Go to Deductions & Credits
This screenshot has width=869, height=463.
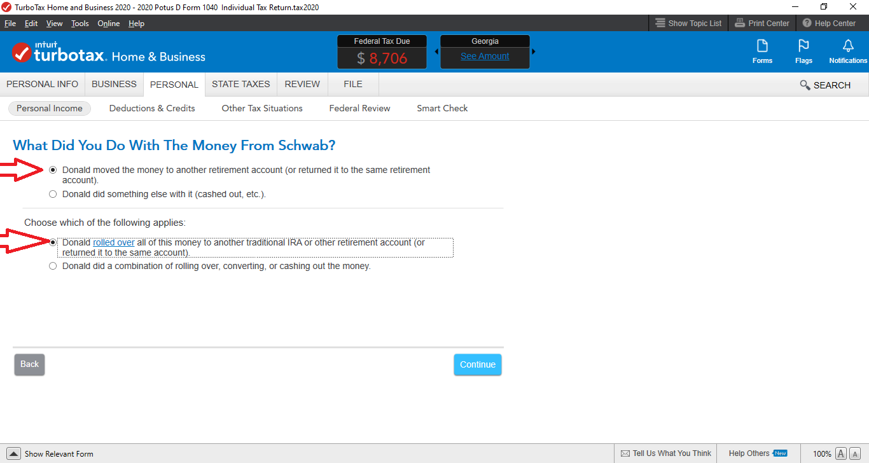click(x=152, y=108)
